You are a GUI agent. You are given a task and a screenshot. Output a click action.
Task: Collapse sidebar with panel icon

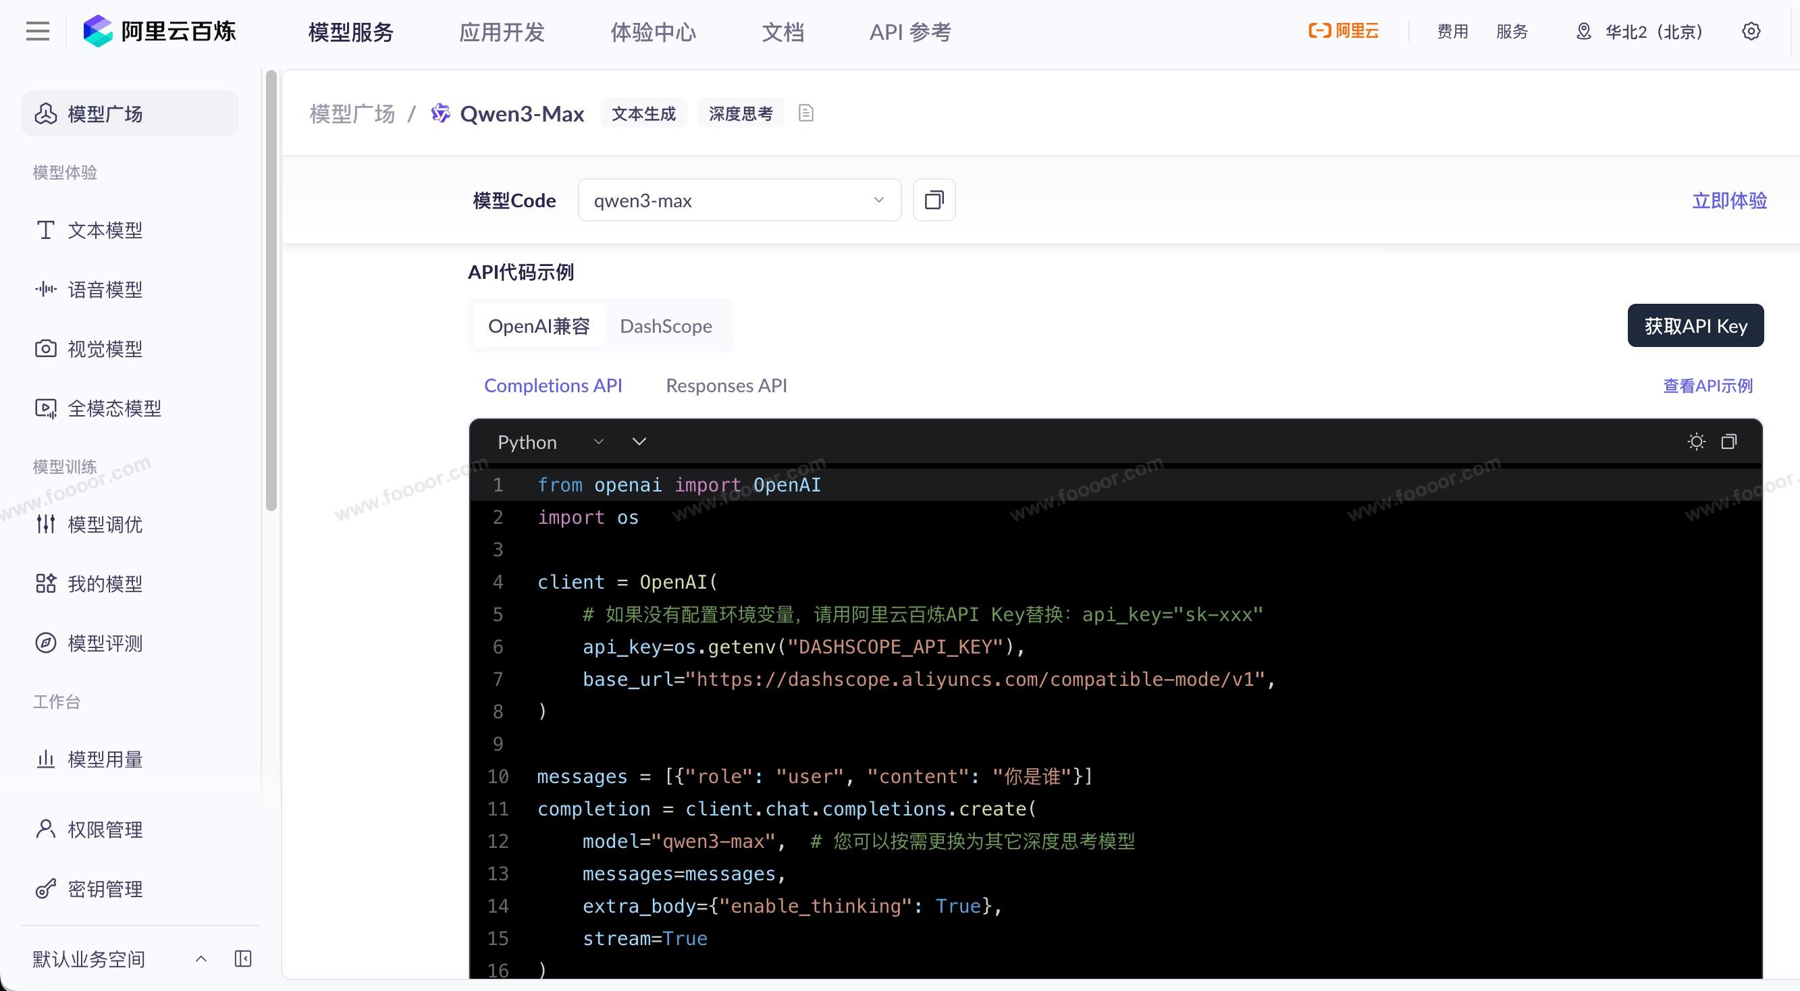point(242,959)
